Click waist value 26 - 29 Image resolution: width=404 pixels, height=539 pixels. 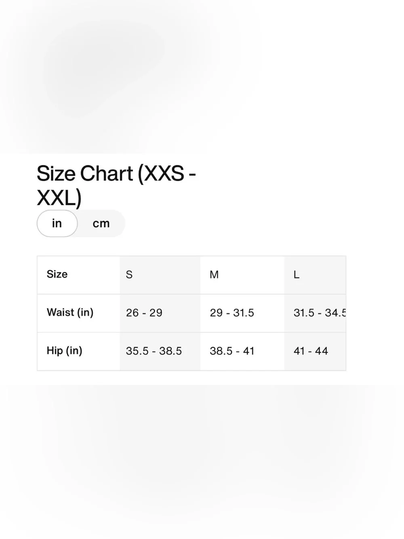144,313
